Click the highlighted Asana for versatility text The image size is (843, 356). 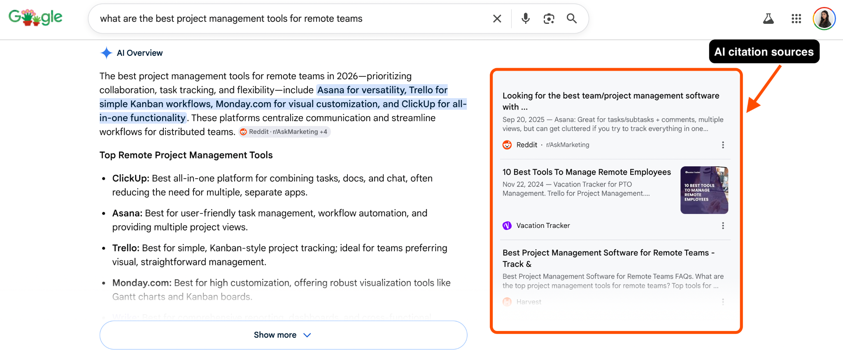[361, 90]
